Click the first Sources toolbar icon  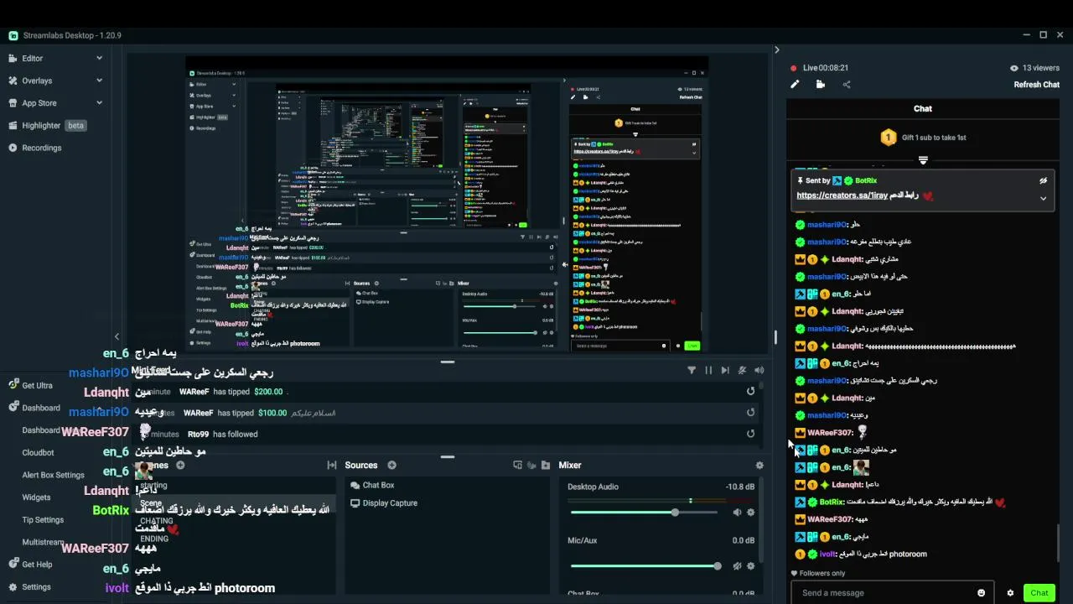517,465
